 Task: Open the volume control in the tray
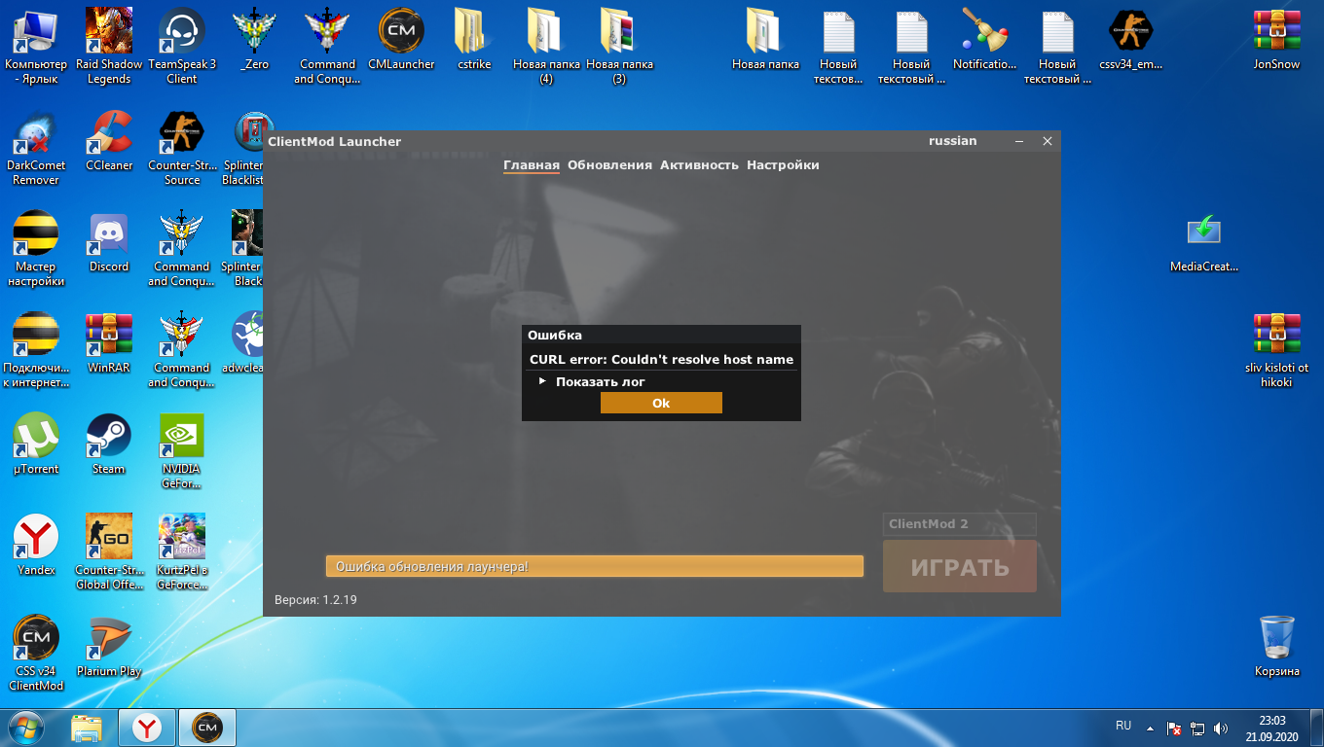tap(1221, 729)
